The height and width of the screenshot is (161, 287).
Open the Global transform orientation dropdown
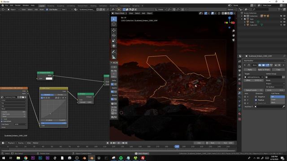pos(161,9)
